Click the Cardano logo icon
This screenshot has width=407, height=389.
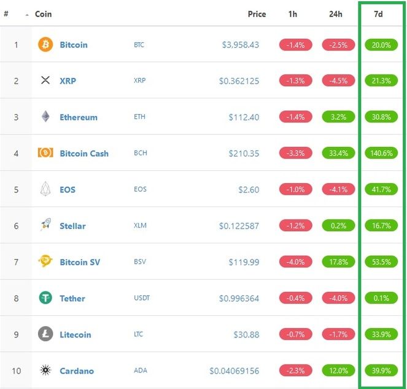45,370
